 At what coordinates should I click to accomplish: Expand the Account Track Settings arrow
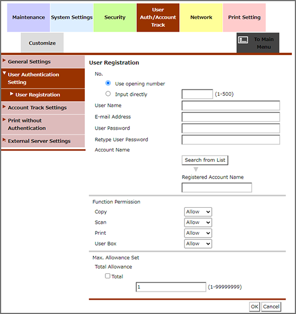click(x=4, y=107)
